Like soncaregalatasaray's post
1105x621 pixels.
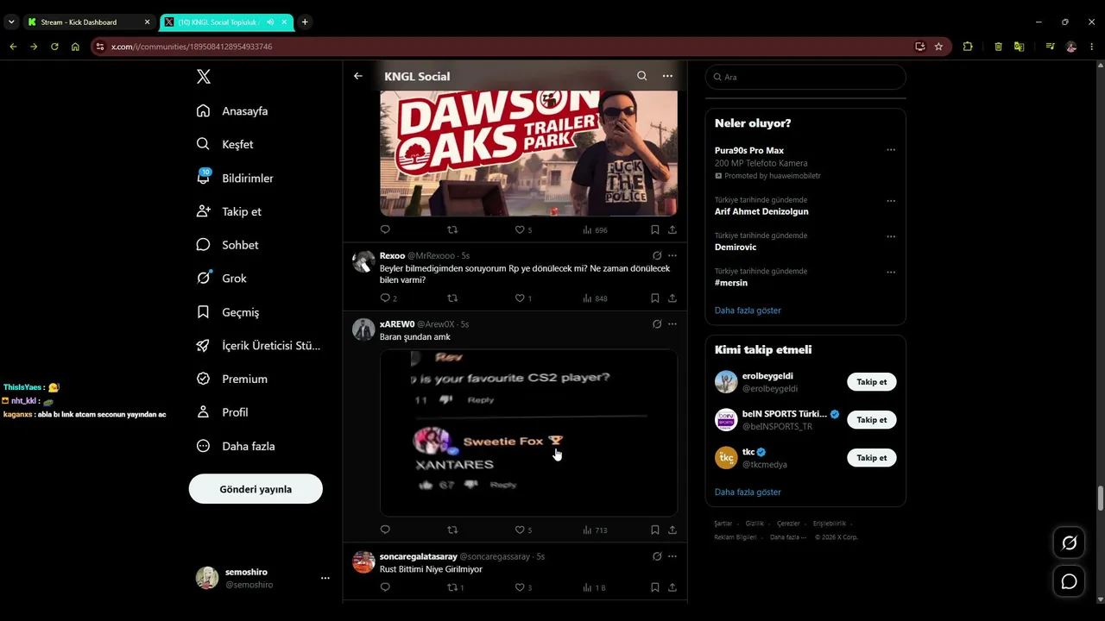523,587
